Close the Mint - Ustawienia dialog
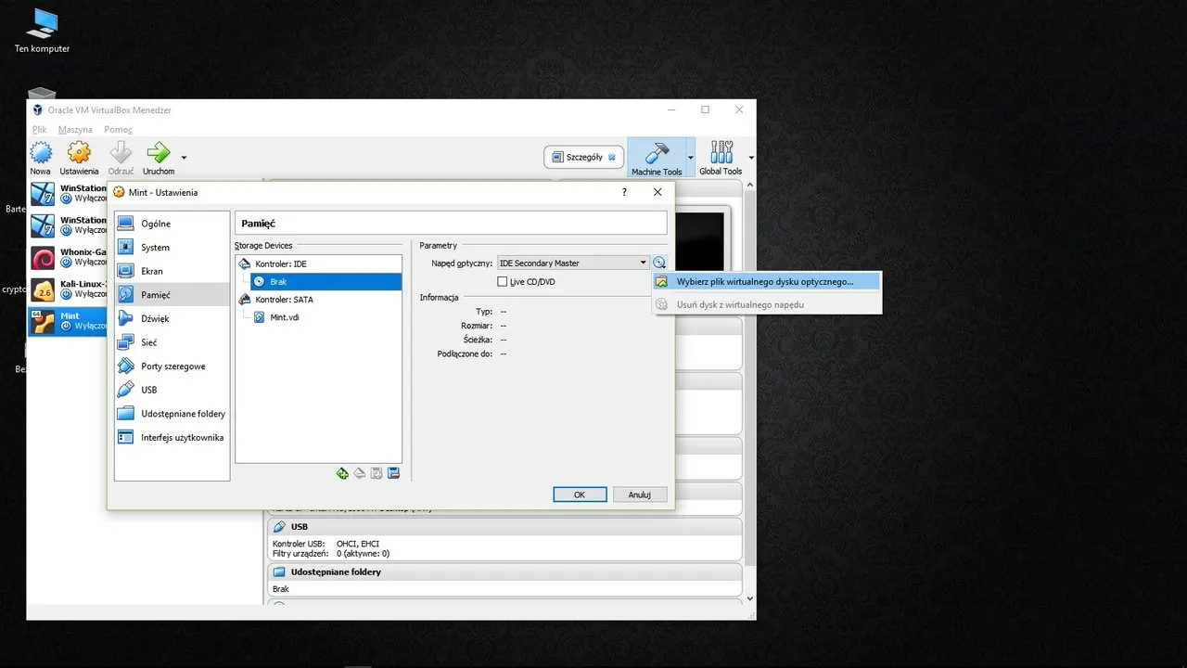 tap(657, 192)
